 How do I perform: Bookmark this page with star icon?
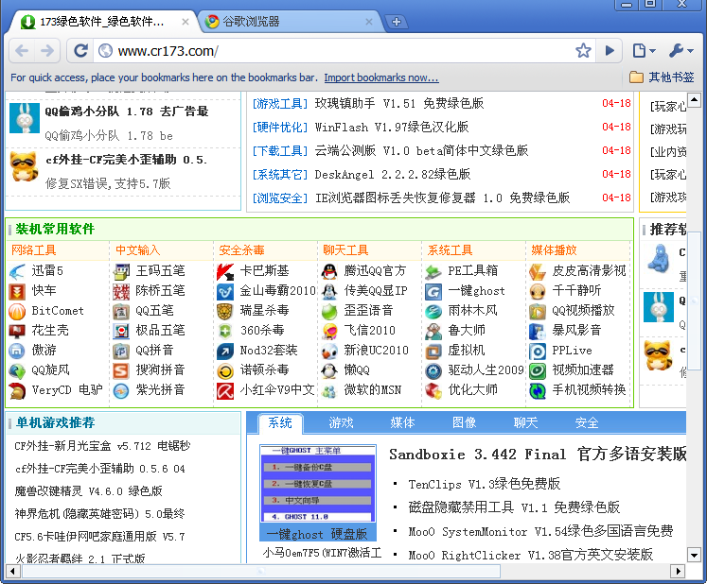(583, 50)
